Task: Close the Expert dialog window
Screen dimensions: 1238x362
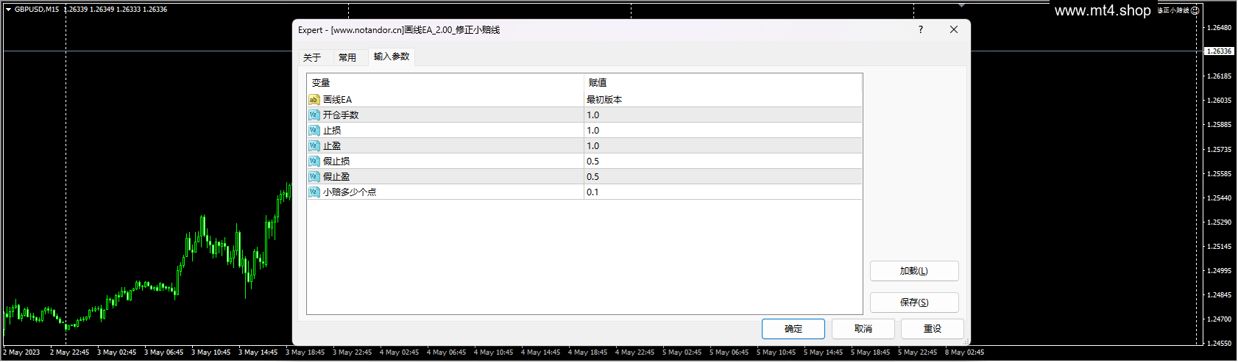Action: 954,30
